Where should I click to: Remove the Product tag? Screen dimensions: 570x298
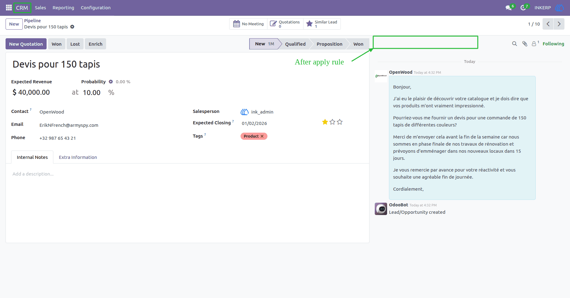[x=262, y=136]
